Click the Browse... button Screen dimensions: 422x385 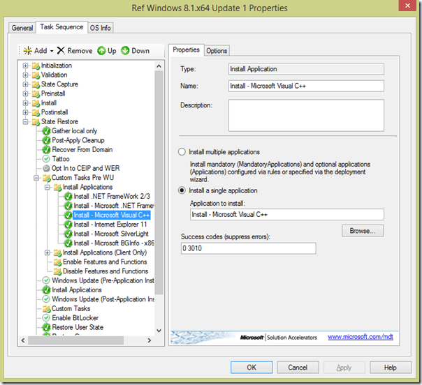pos(363,230)
